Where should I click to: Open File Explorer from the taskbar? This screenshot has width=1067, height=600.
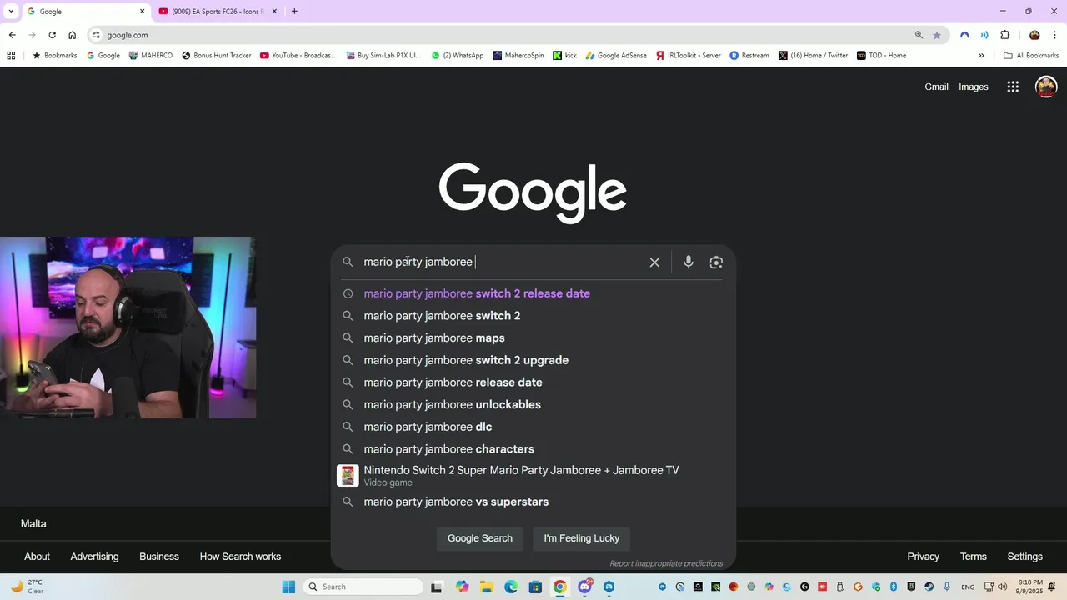(486, 587)
